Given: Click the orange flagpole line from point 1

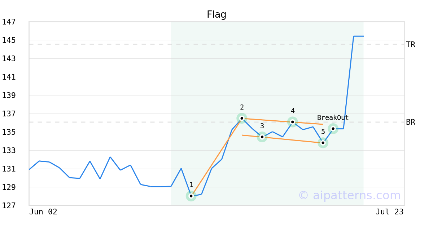Looking at the screenshot, I should pos(216,157).
